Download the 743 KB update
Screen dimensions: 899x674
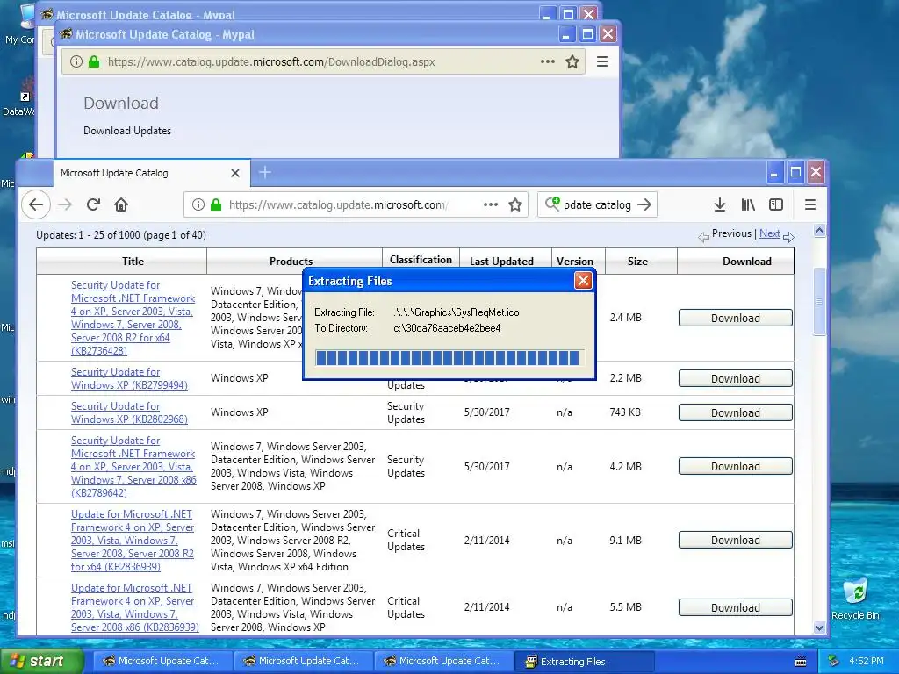click(736, 412)
